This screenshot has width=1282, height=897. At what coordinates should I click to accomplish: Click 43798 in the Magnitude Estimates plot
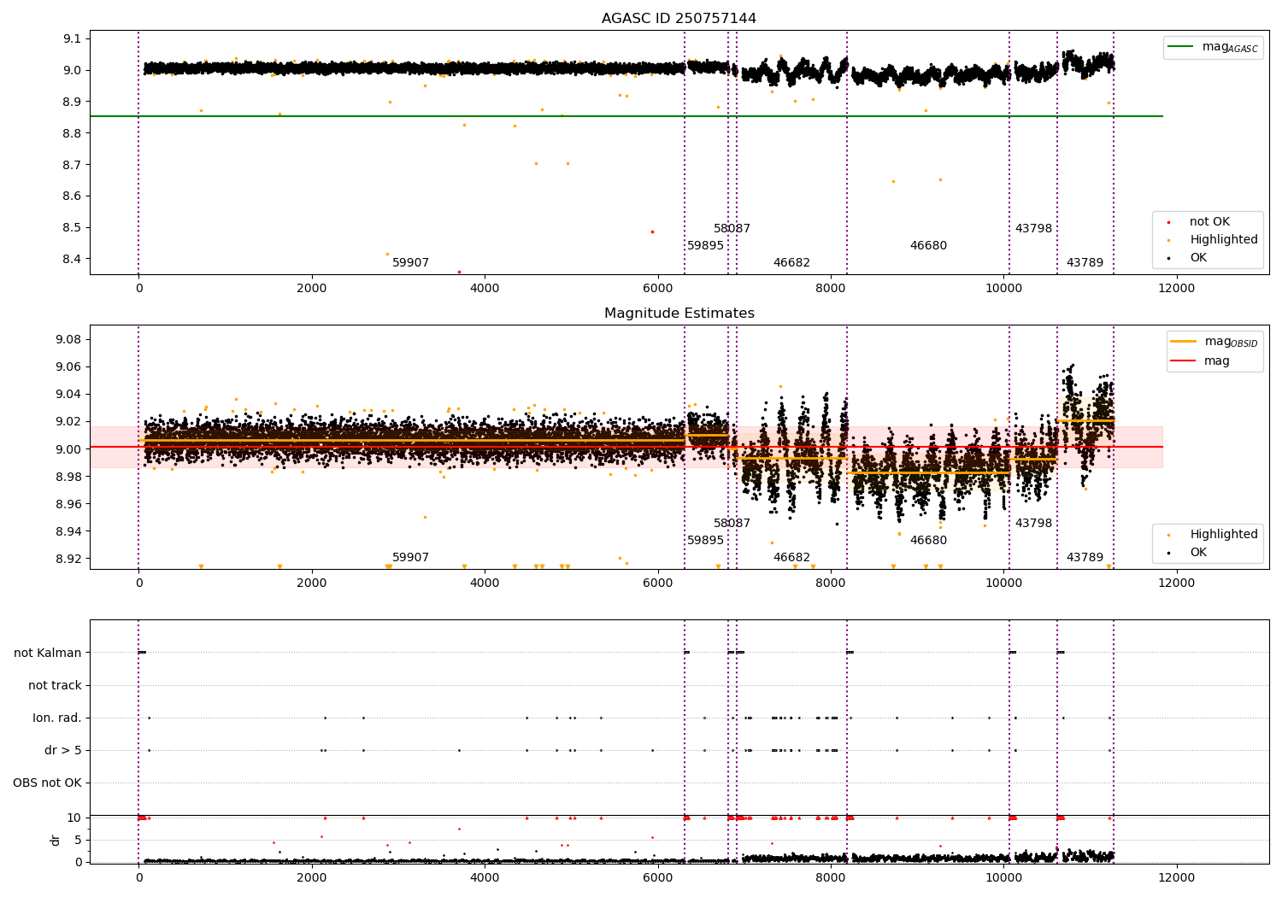pyautogui.click(x=1033, y=524)
